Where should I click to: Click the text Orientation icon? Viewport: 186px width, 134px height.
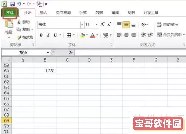(143, 25)
